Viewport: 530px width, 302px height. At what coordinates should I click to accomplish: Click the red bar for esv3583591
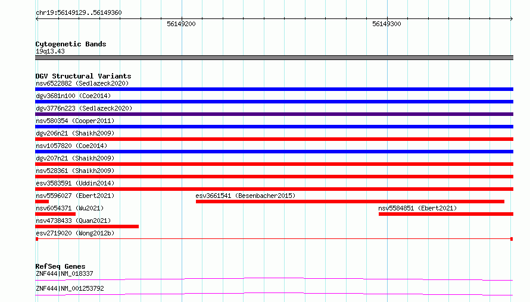tap(274, 189)
